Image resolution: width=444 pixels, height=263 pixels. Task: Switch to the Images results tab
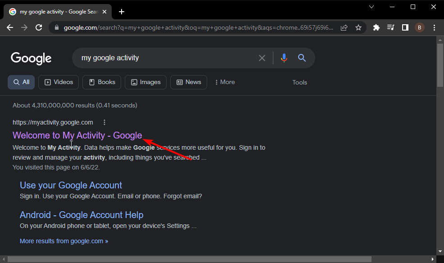(x=145, y=82)
